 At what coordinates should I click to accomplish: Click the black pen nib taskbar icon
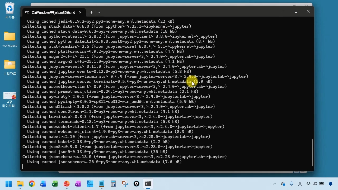coord(136,184)
